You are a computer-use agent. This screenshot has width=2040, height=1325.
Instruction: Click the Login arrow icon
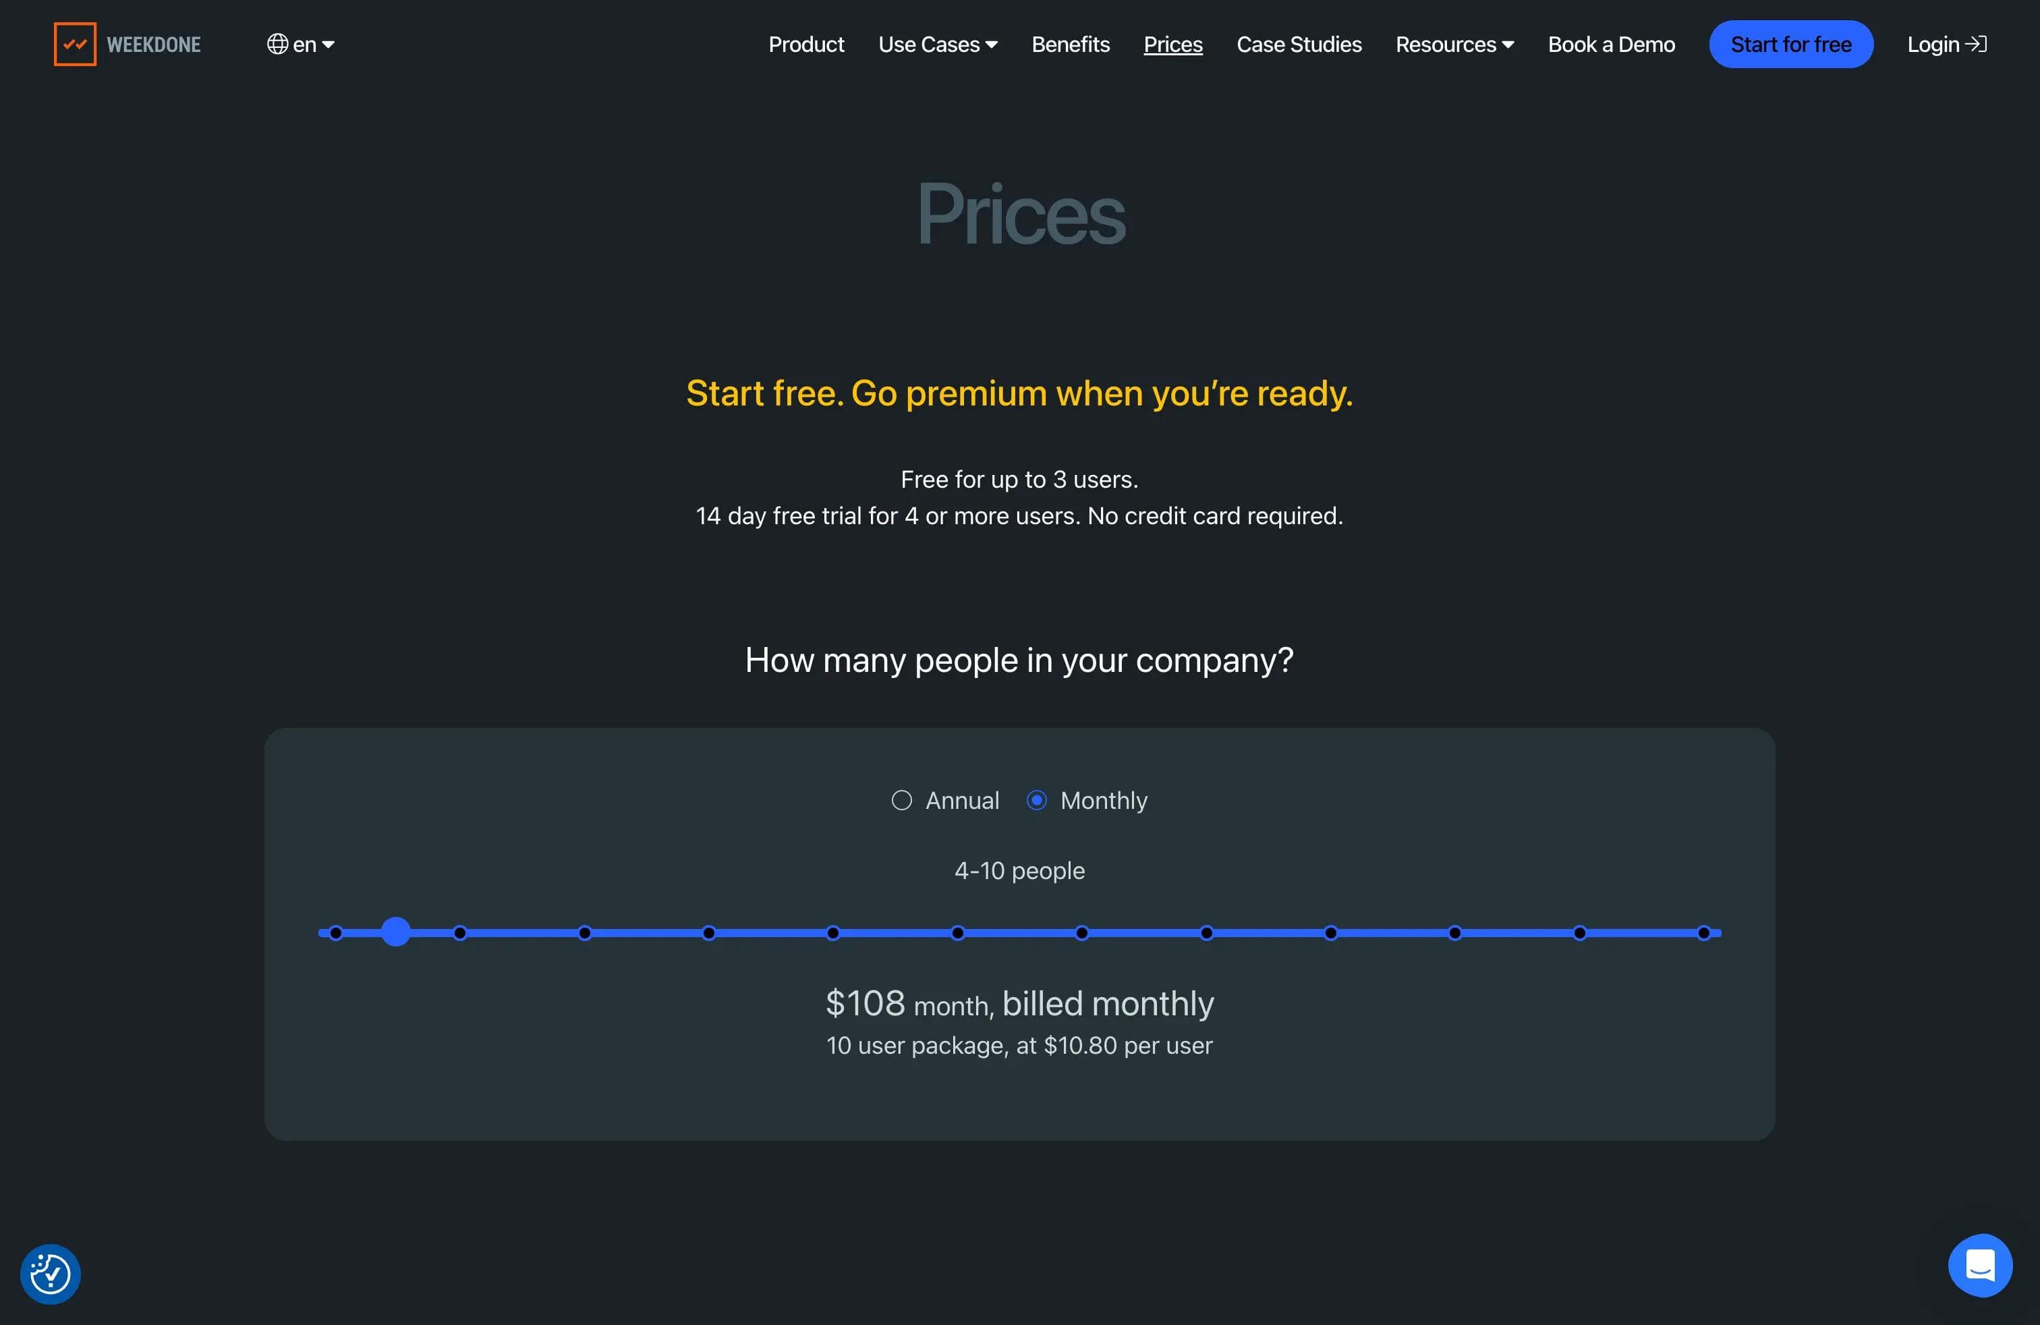1977,43
